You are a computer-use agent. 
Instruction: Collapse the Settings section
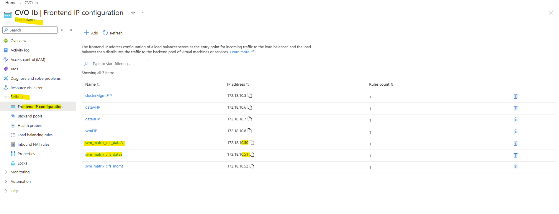click(6, 97)
